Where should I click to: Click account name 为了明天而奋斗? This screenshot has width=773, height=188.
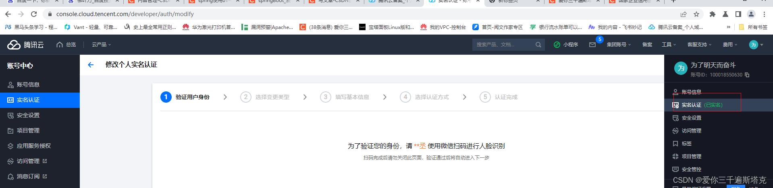pos(713,65)
